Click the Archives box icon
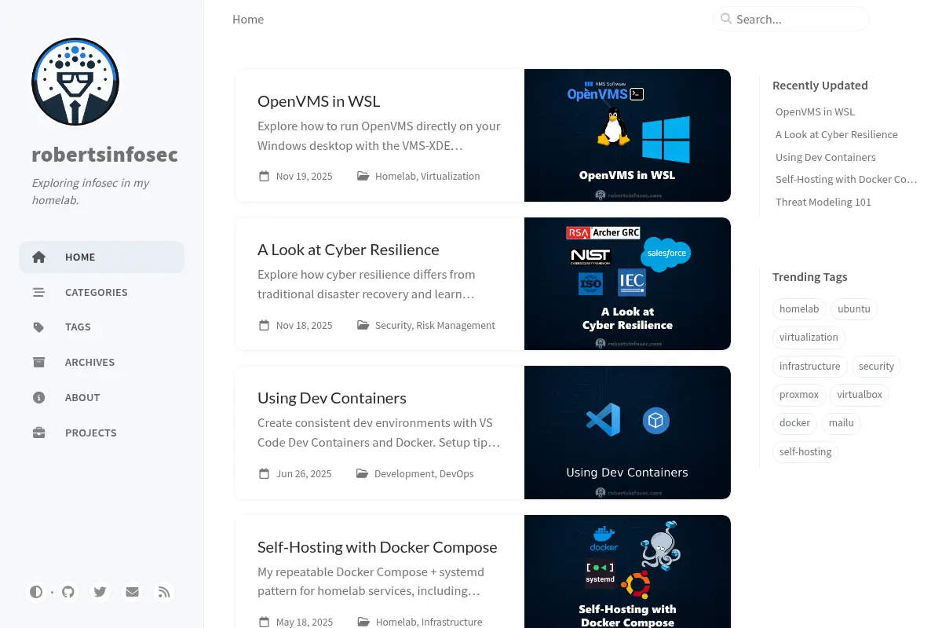Screen dimensions: 942x628 point(38,362)
